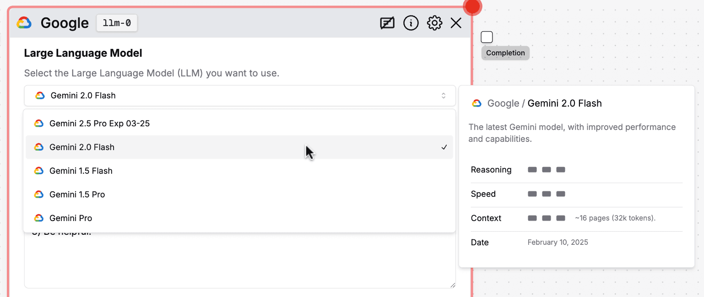Screen dimensions: 704x297
Task: Open node settings gear icon
Action: coord(434,23)
